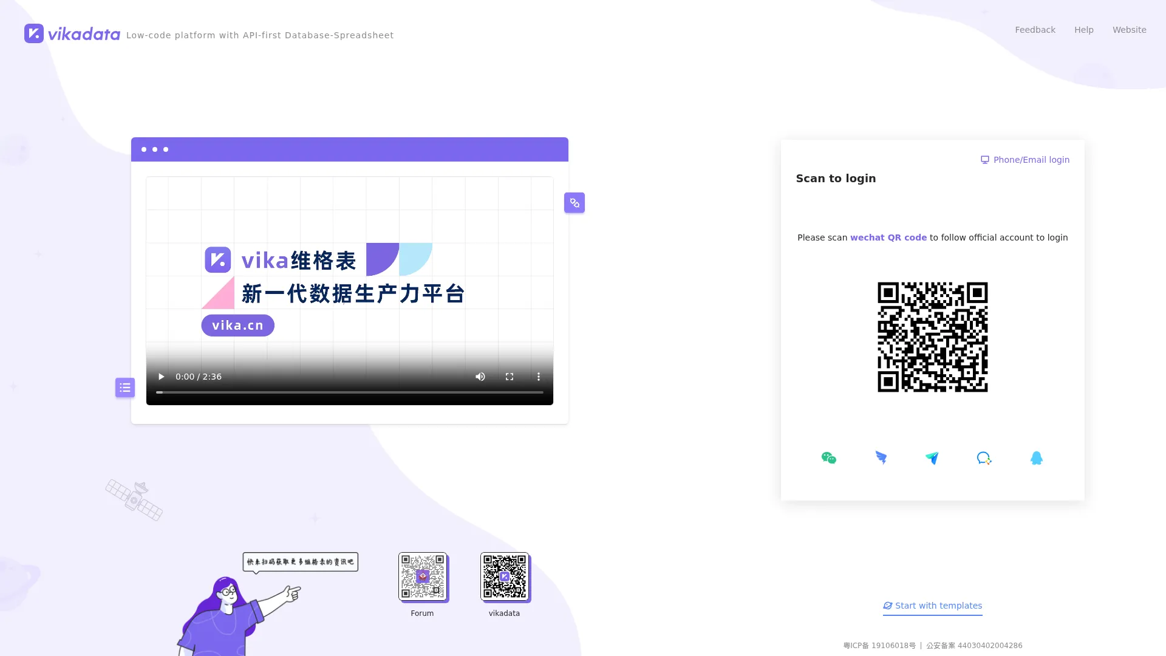1166x656 pixels.
Task: Enter video fullscreen mode
Action: [x=510, y=377]
